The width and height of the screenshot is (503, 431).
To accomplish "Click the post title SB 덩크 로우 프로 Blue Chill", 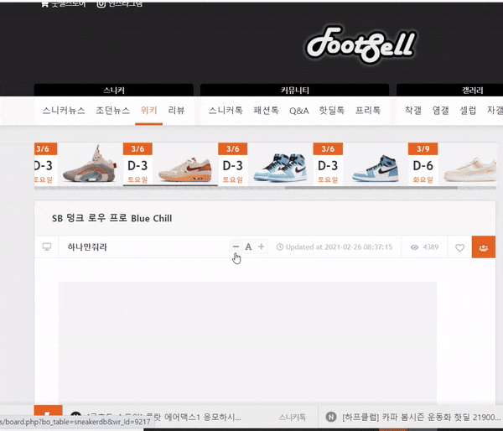I will coord(112,218).
